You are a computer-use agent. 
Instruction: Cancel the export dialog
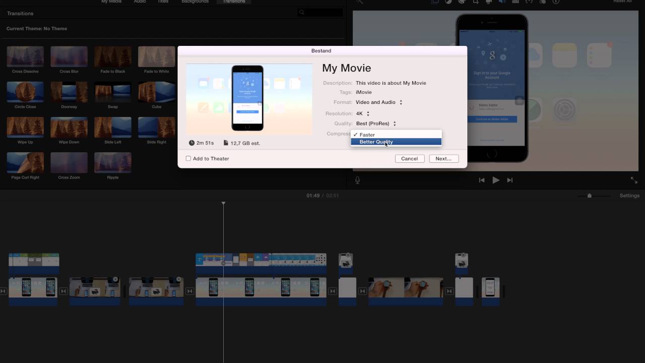pyautogui.click(x=409, y=158)
